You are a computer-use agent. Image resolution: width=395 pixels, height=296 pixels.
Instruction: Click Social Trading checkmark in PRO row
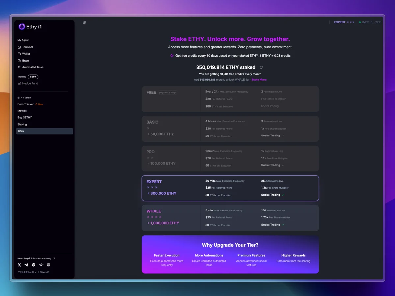click(x=283, y=165)
